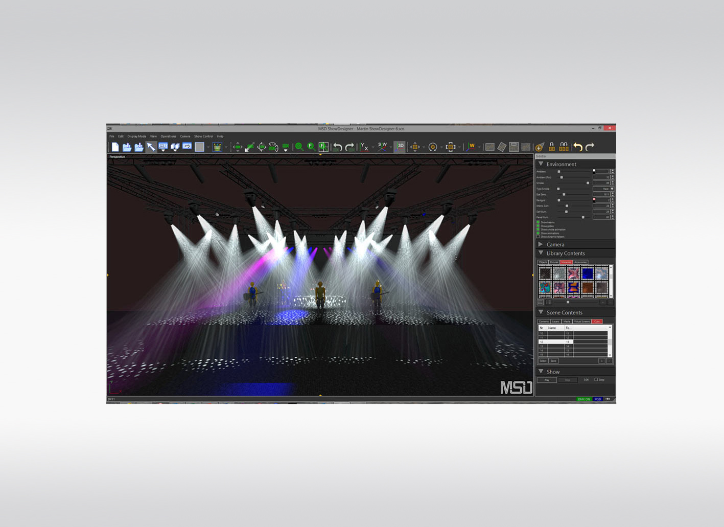Select the W world coordinate icon
Viewport: 724px width, 527px height.
click(471, 147)
